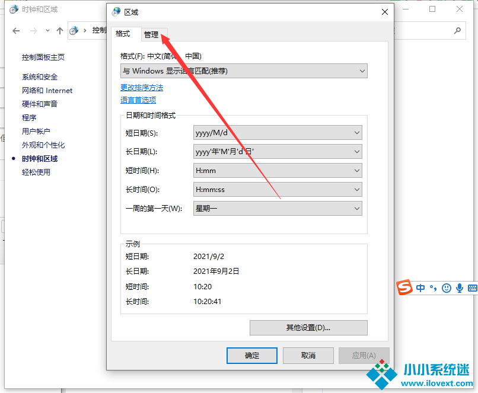Screen dimensions: 478x393
Task: Click the 更改排序方法 link
Action: 142,88
